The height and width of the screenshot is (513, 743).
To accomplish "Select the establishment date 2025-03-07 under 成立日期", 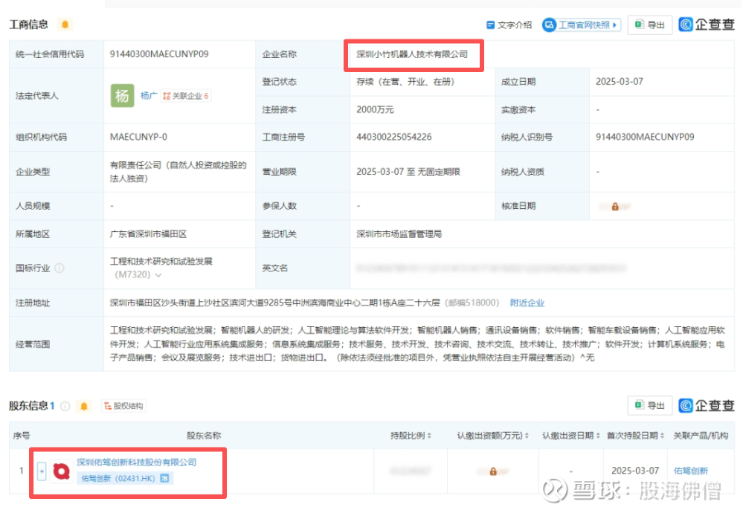I will tap(620, 82).
